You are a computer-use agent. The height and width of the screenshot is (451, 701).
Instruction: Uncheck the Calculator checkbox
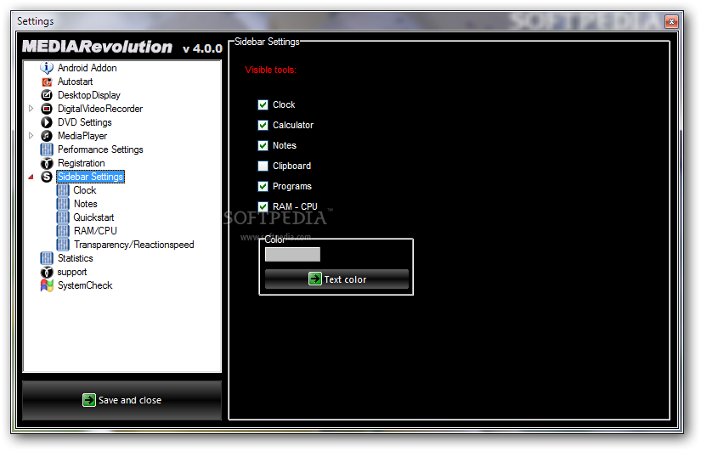click(263, 125)
